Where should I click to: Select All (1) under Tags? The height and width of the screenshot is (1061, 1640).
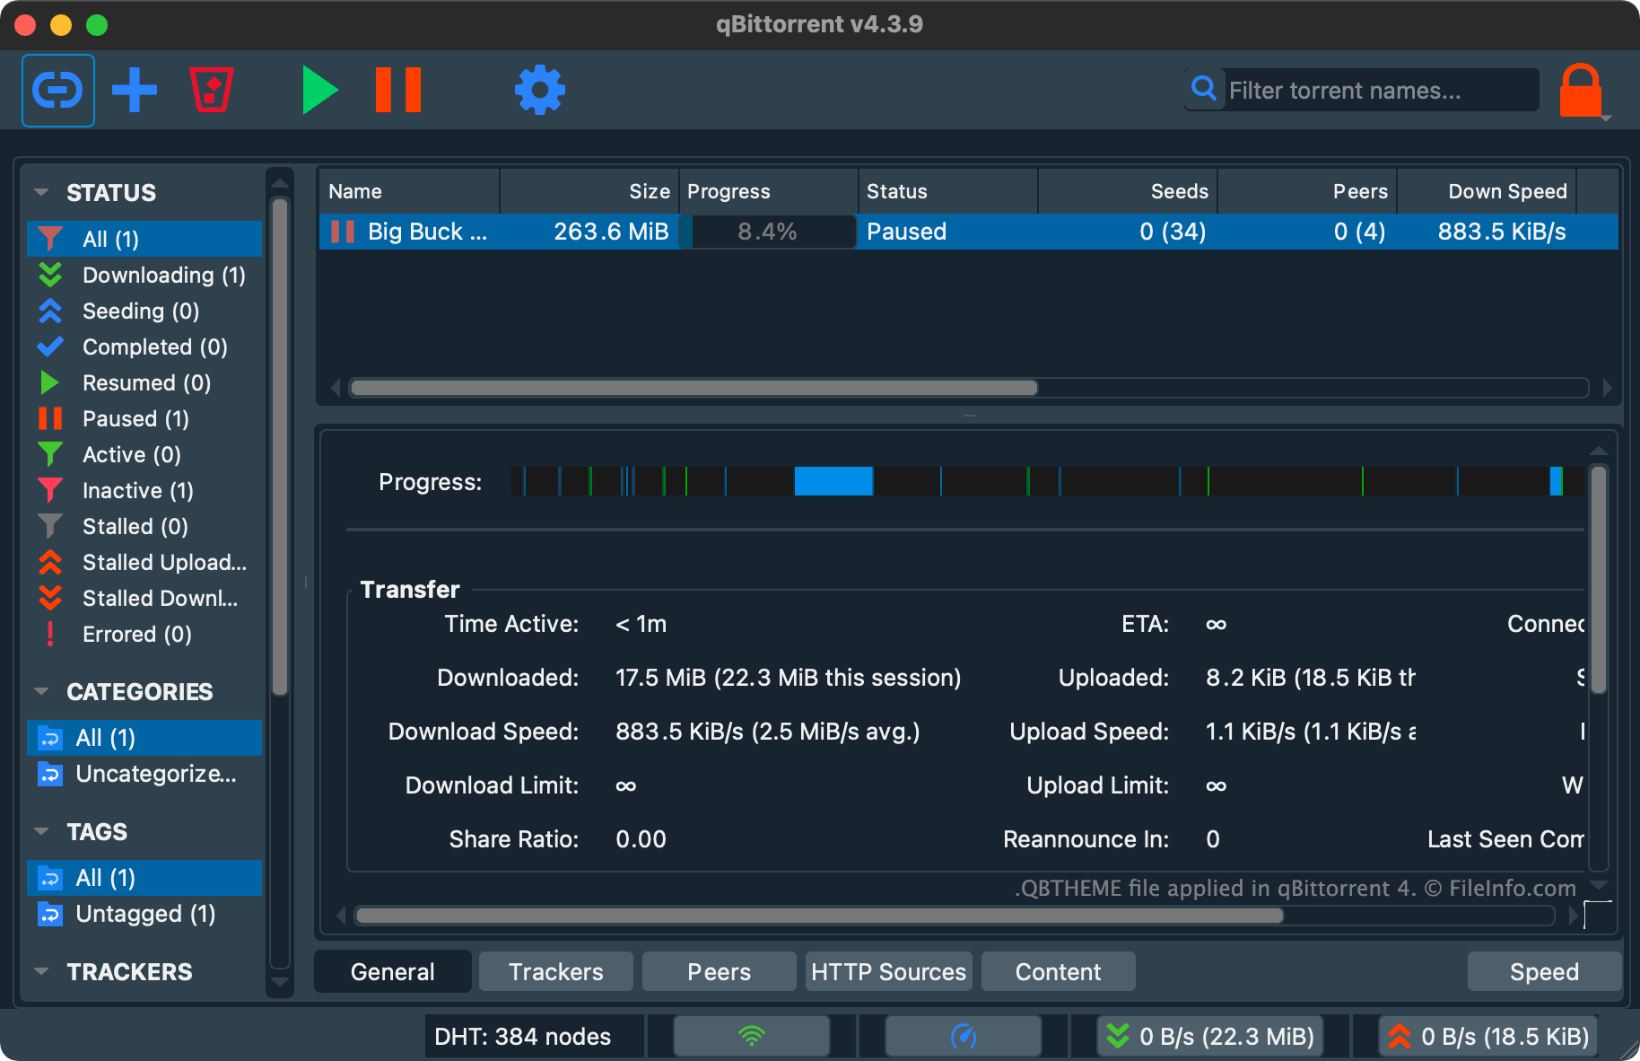coord(144,878)
